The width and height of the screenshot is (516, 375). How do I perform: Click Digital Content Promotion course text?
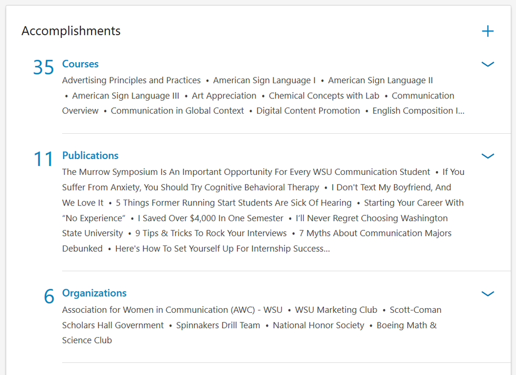click(308, 111)
